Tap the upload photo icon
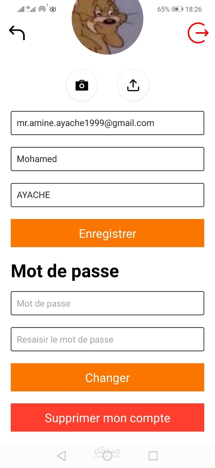Screen dimensions: 215x468 pos(133,85)
